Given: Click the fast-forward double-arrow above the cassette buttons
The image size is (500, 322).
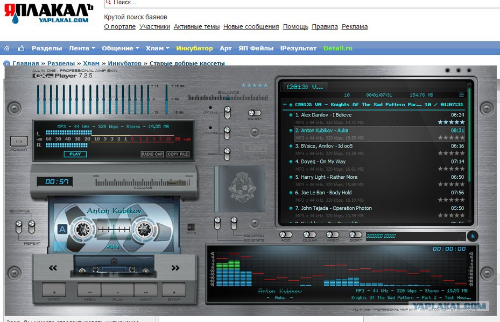Looking at the screenshot, I should (x=175, y=268).
